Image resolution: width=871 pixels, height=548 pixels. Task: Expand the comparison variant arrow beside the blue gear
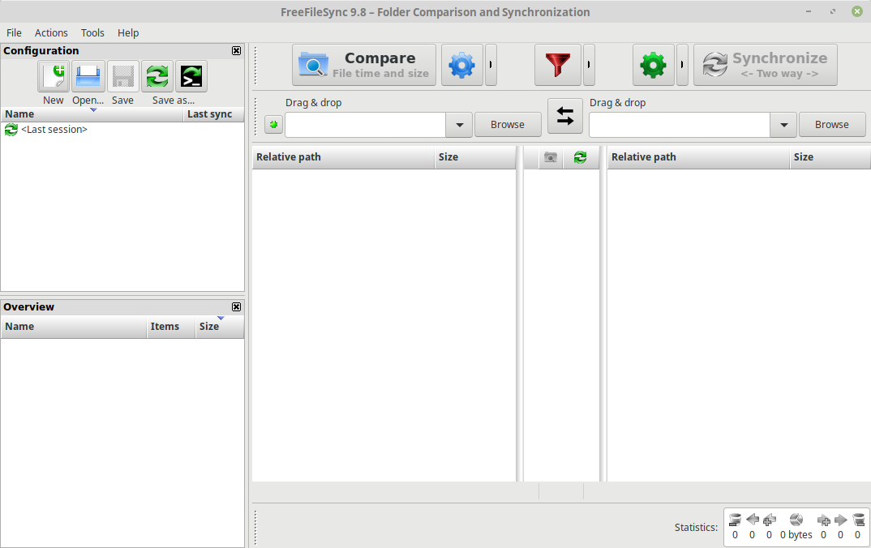tap(491, 65)
